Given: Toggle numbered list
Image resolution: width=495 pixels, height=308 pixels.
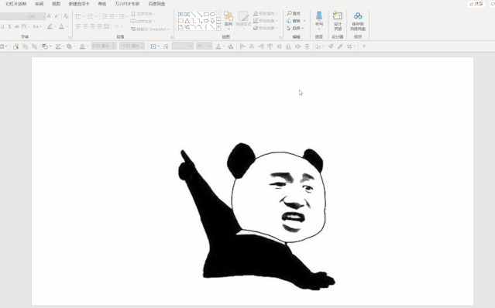Looking at the screenshot, I should tap(90, 16).
